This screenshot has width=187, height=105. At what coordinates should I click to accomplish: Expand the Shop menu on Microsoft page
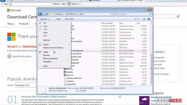[11, 24]
